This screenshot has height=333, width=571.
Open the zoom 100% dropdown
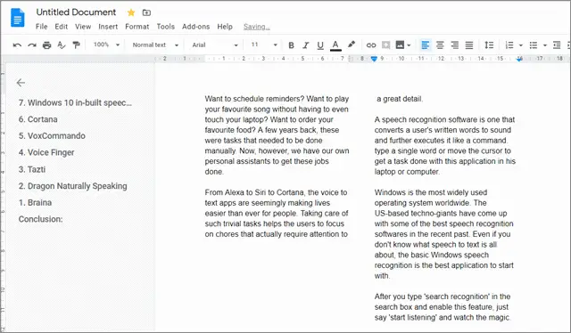(x=106, y=45)
